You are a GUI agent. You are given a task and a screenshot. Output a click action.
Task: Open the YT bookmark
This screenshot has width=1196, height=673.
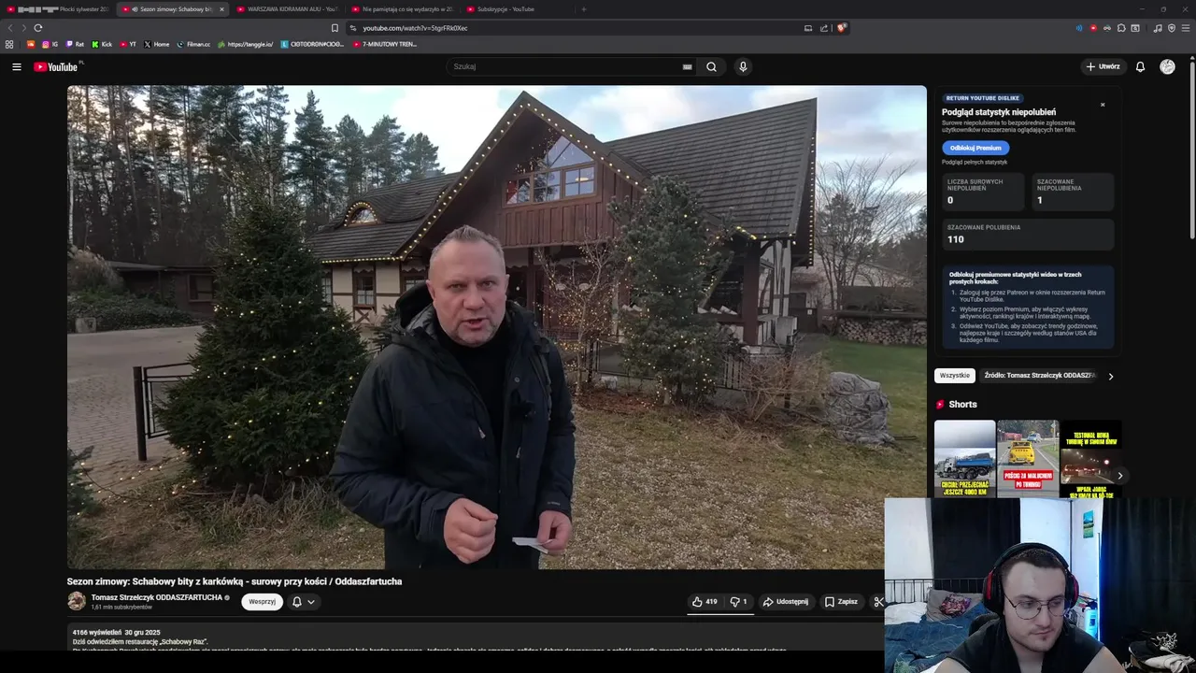point(128,44)
